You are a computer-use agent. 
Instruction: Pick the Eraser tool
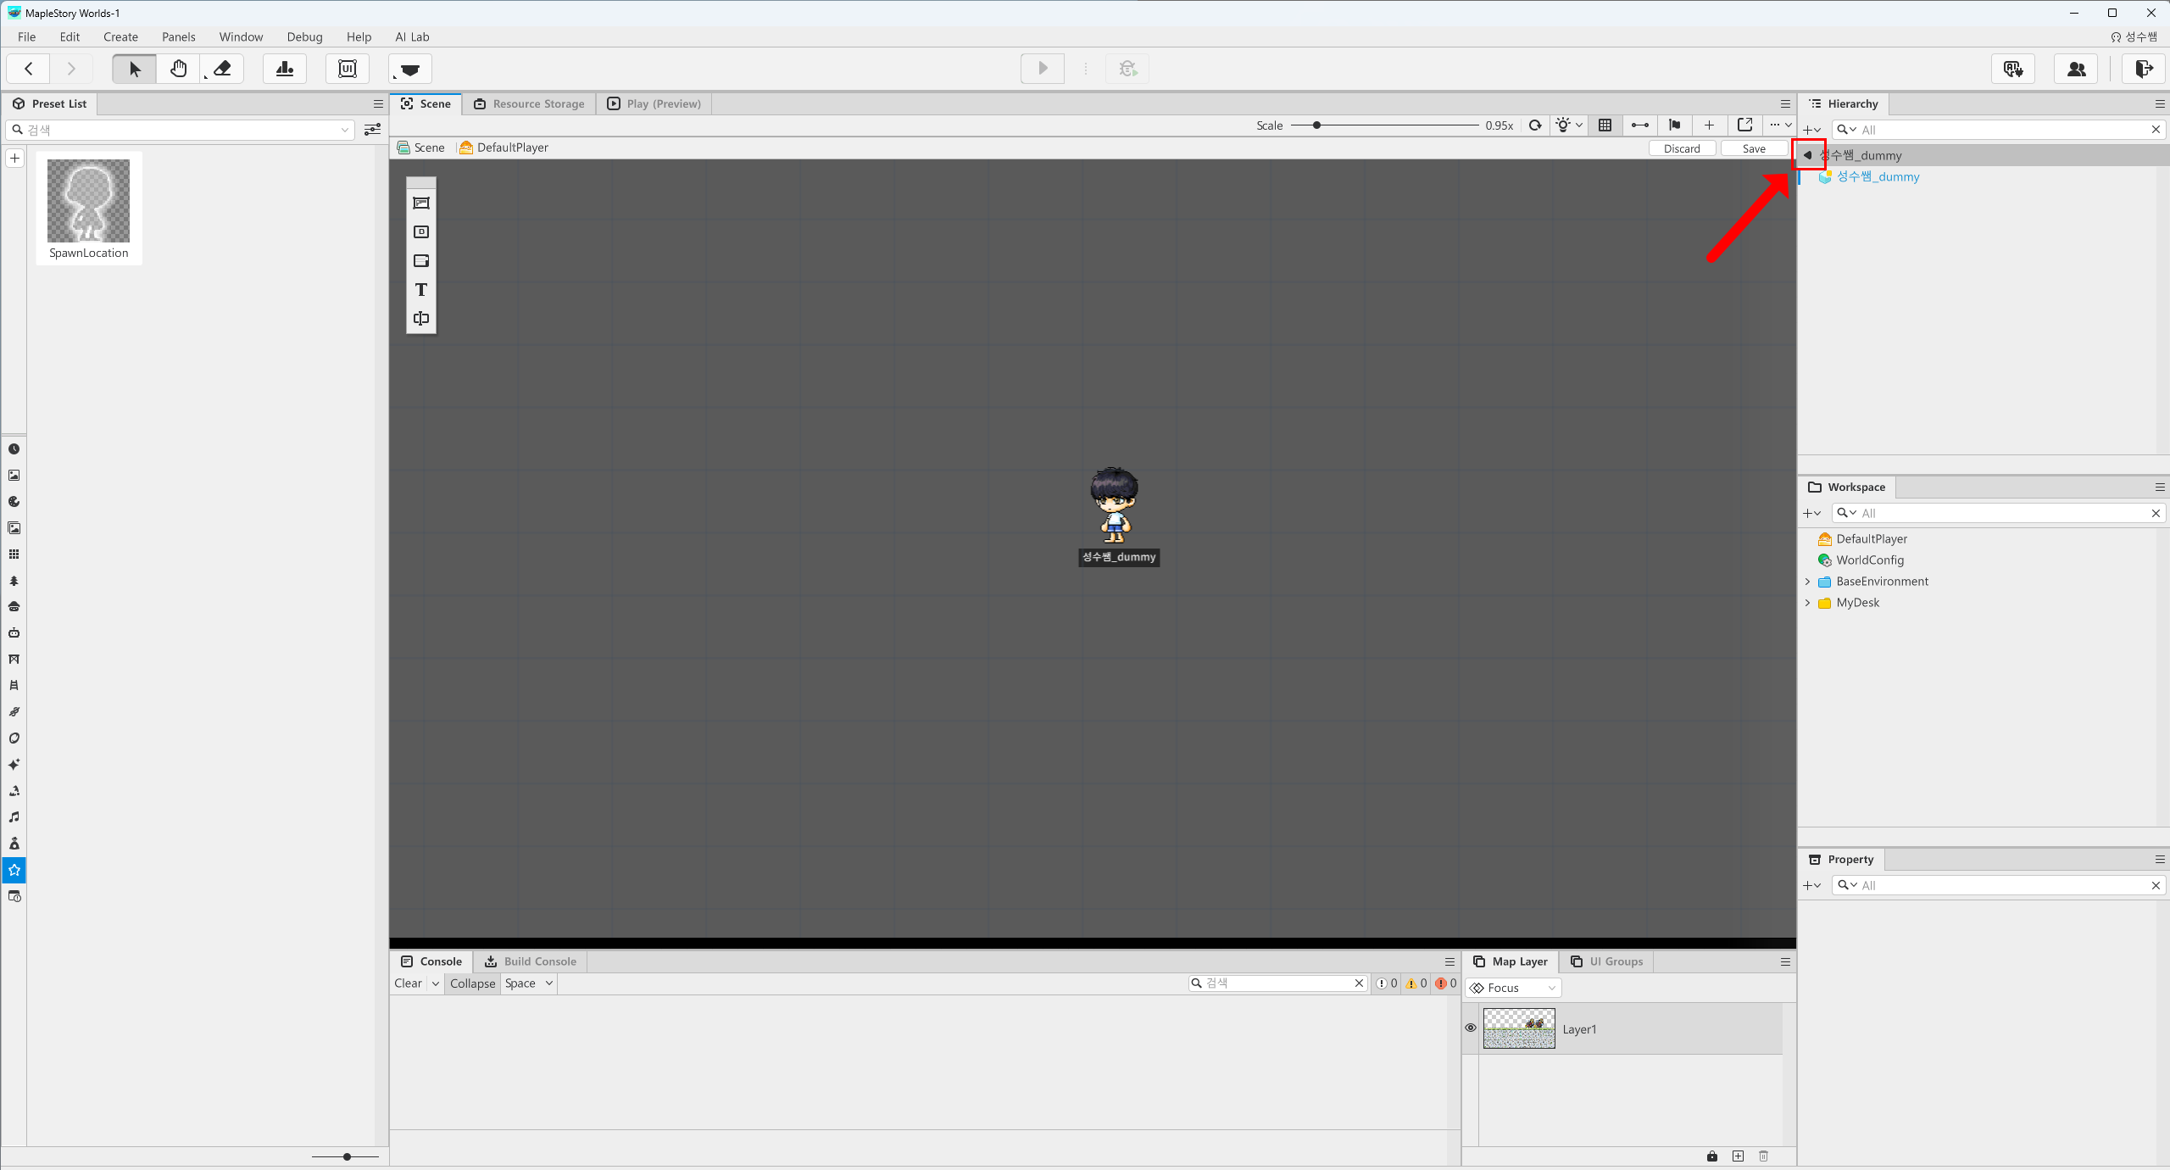pyautogui.click(x=222, y=69)
